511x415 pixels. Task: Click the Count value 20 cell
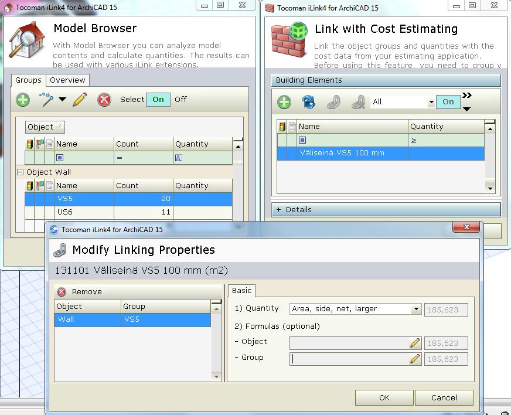144,199
